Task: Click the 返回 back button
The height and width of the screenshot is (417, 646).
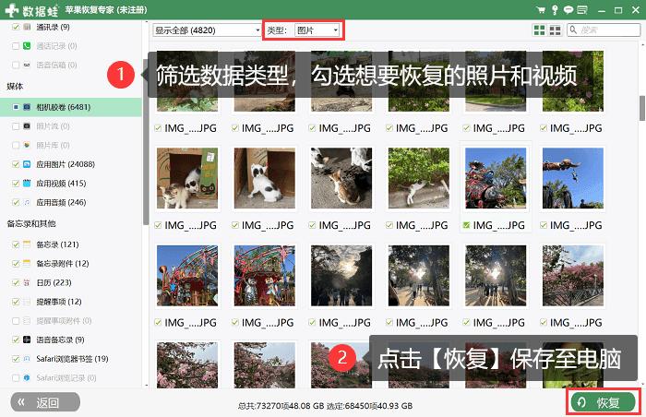Action: click(x=45, y=402)
